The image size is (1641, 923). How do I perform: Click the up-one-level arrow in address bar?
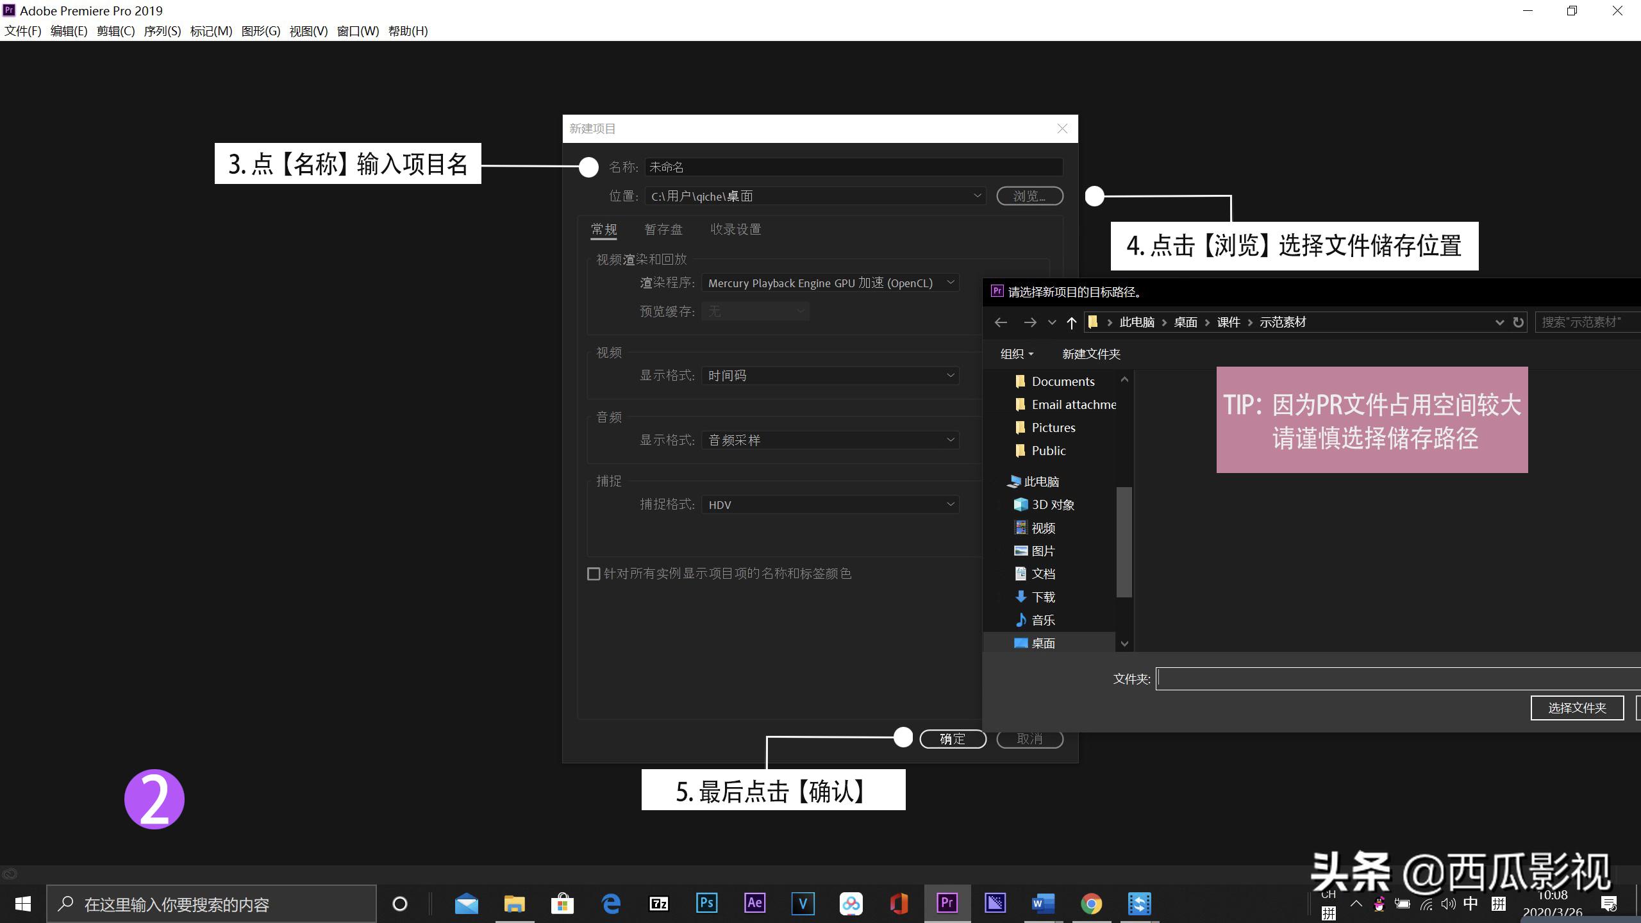pyautogui.click(x=1071, y=322)
